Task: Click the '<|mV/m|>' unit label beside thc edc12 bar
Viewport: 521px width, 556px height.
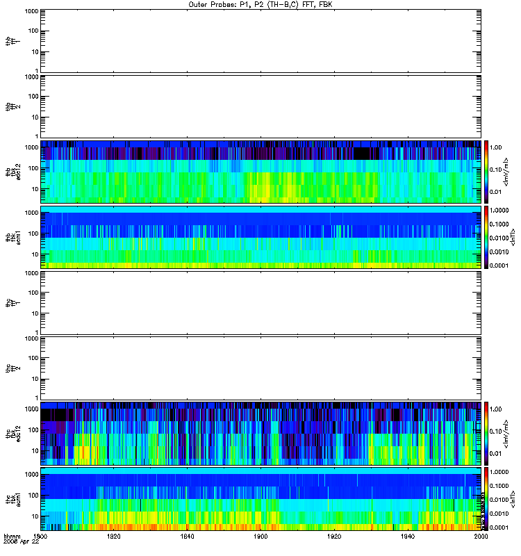Action: pyautogui.click(x=506, y=434)
